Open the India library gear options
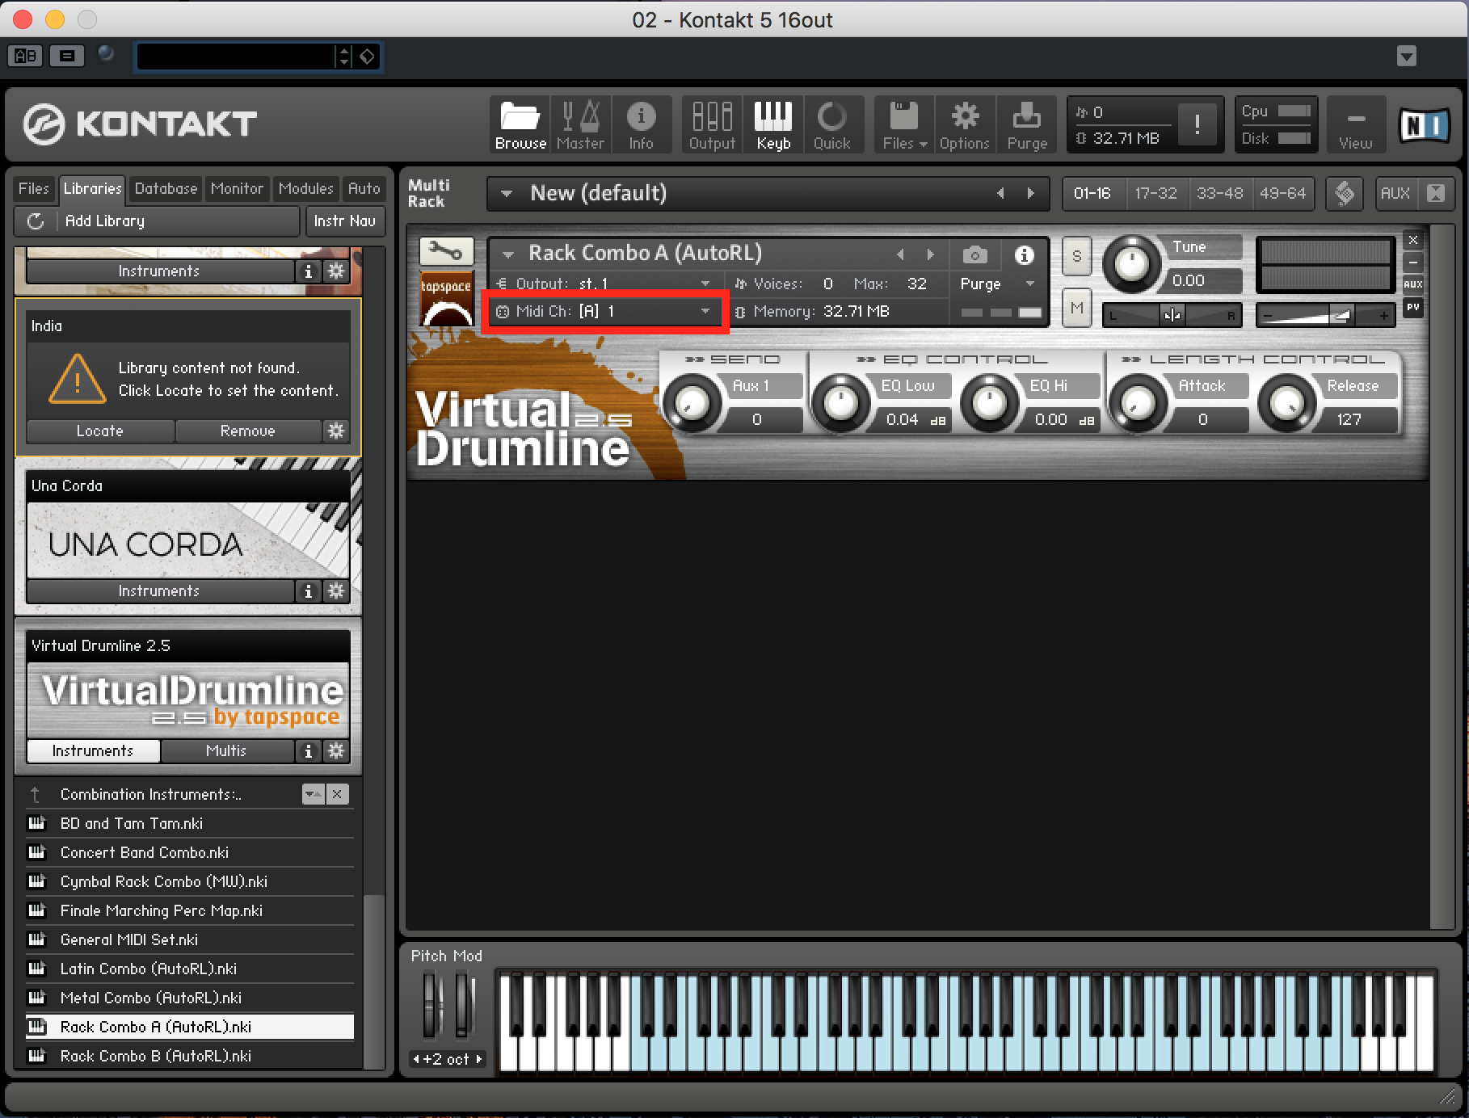 click(336, 431)
